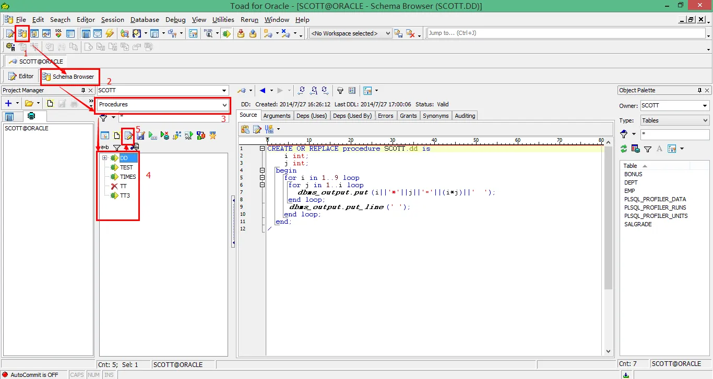Click the edit pencil icon in the Source tab toolbar
Viewport: 713px width, 379px height.
tap(257, 129)
